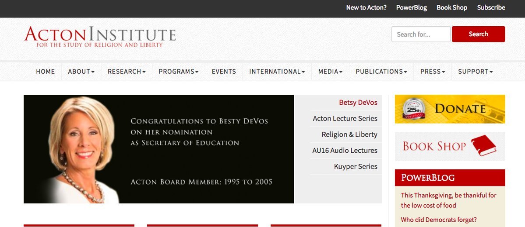Click the 25th anniversary Donate banner
The height and width of the screenshot is (227, 525).
tap(450, 109)
